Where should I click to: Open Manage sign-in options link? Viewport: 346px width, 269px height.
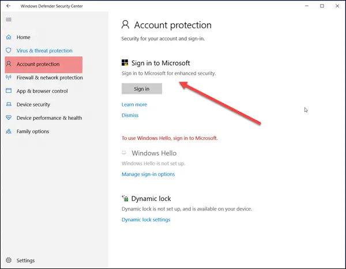148,174
